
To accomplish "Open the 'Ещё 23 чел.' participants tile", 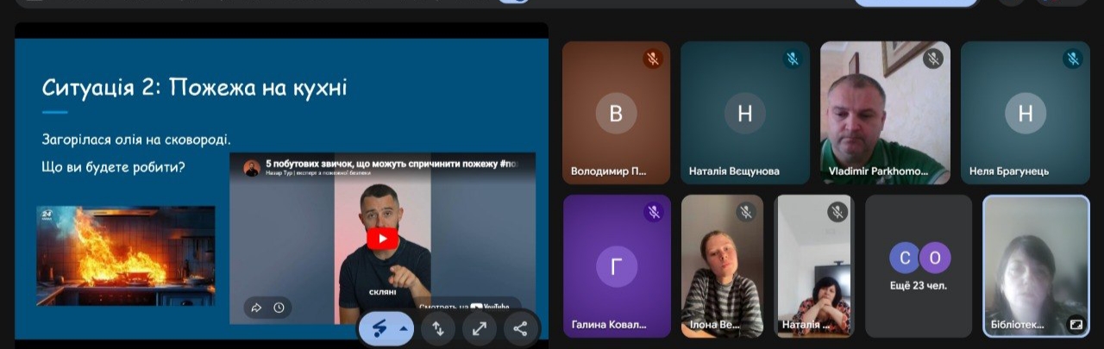I will coord(919,265).
